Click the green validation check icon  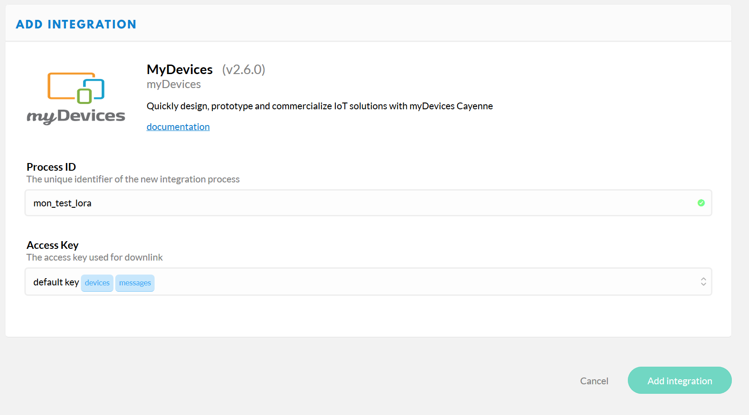coord(701,203)
